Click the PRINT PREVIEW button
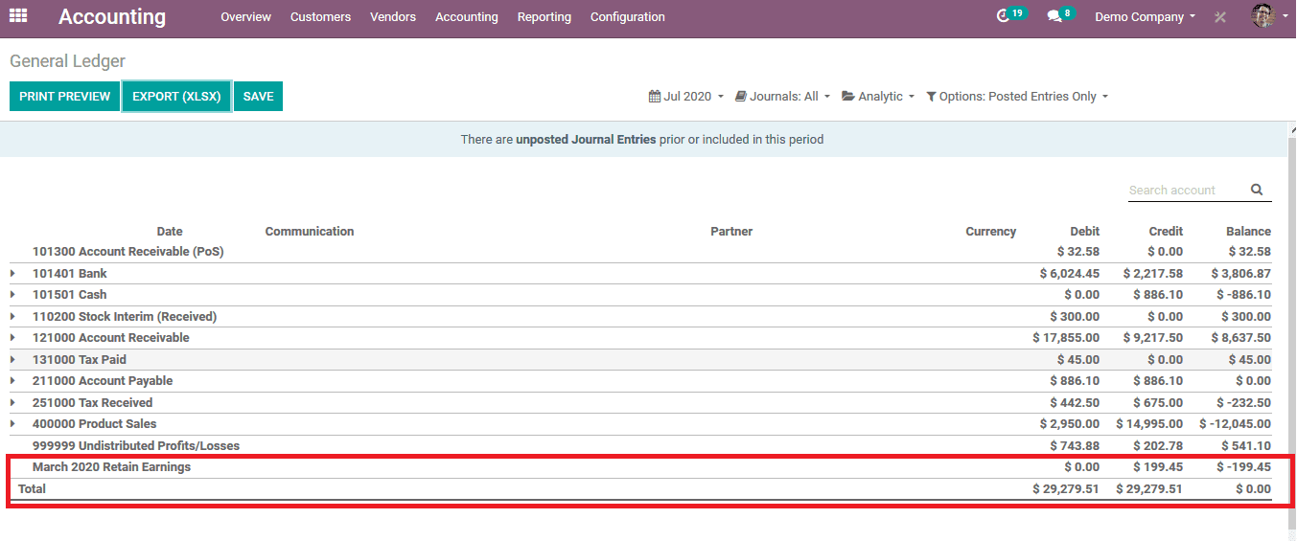 pyautogui.click(x=65, y=97)
